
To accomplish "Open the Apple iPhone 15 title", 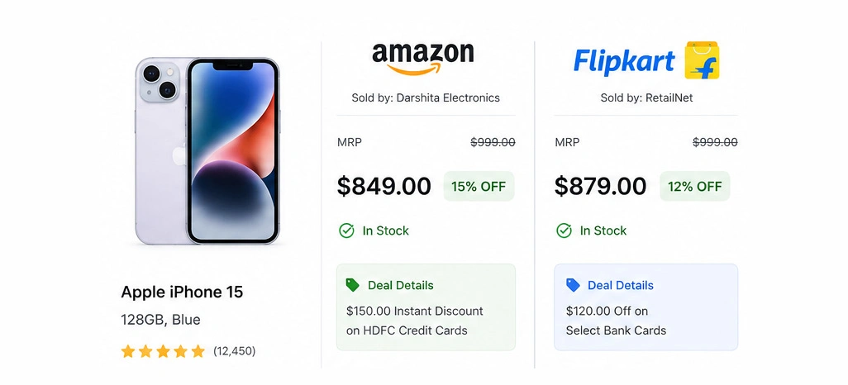I will point(183,292).
